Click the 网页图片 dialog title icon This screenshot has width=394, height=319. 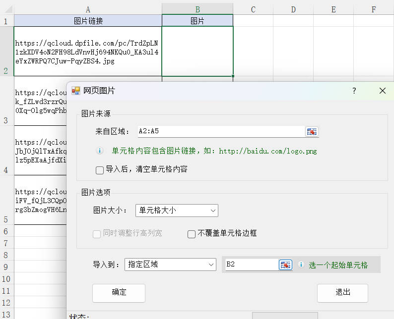pyautogui.click(x=76, y=91)
